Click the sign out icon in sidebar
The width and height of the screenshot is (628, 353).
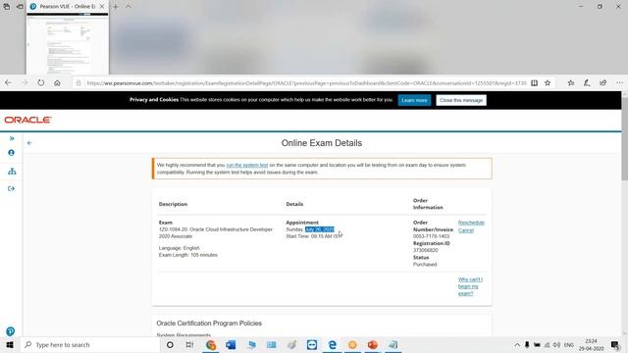click(11, 188)
